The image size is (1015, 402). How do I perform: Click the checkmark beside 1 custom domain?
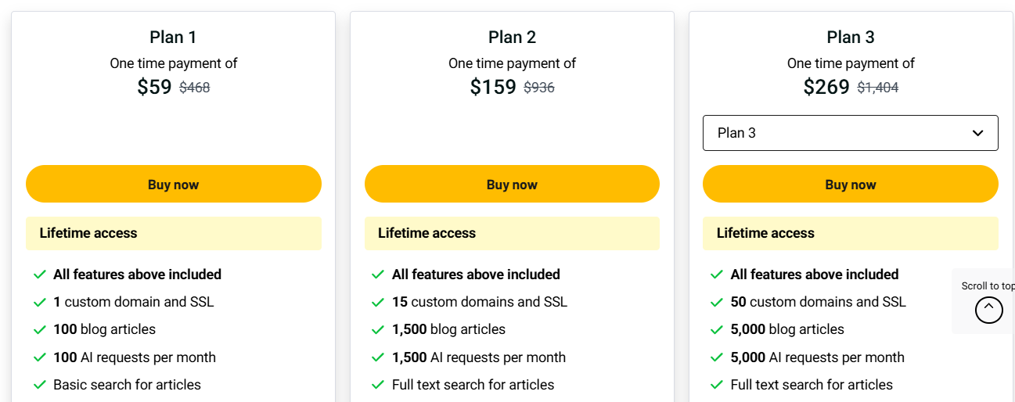pos(40,303)
